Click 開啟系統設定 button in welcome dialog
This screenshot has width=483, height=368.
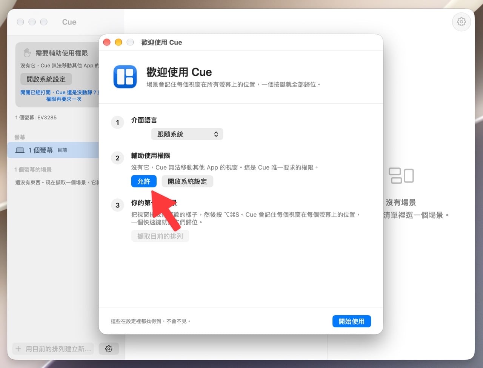pos(188,181)
